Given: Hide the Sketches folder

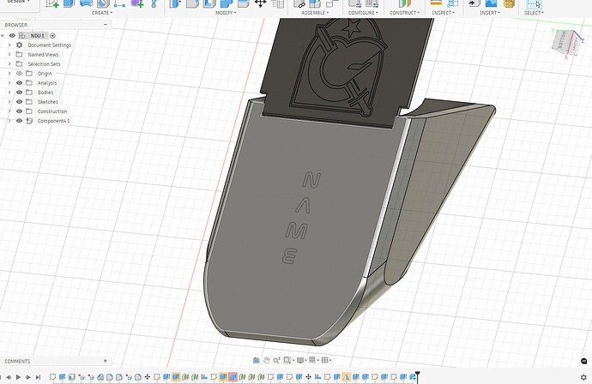Looking at the screenshot, I should [19, 101].
